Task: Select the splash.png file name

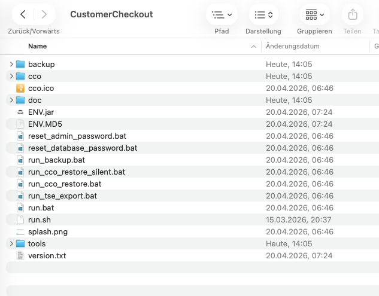Action: [48, 232]
